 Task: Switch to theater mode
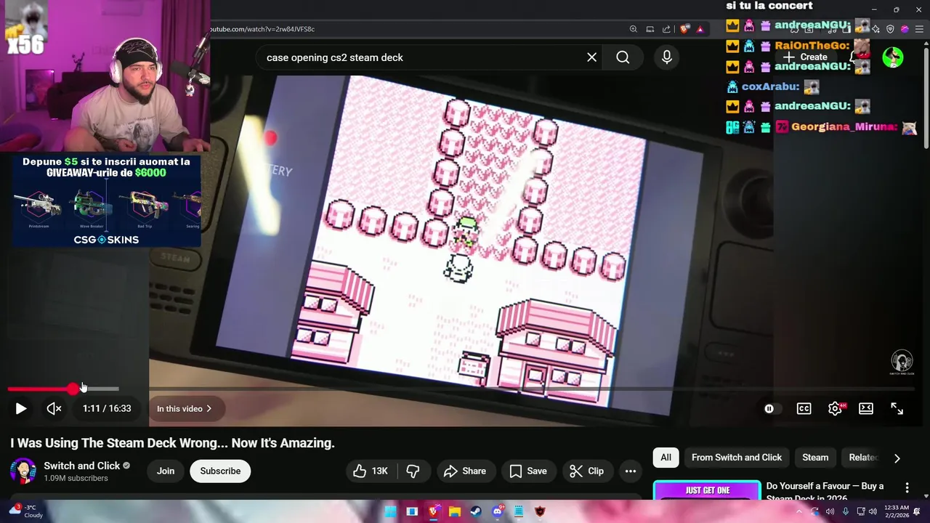pyautogui.click(x=866, y=409)
